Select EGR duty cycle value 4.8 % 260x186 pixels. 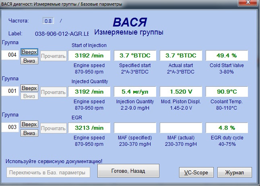[x=227, y=128]
